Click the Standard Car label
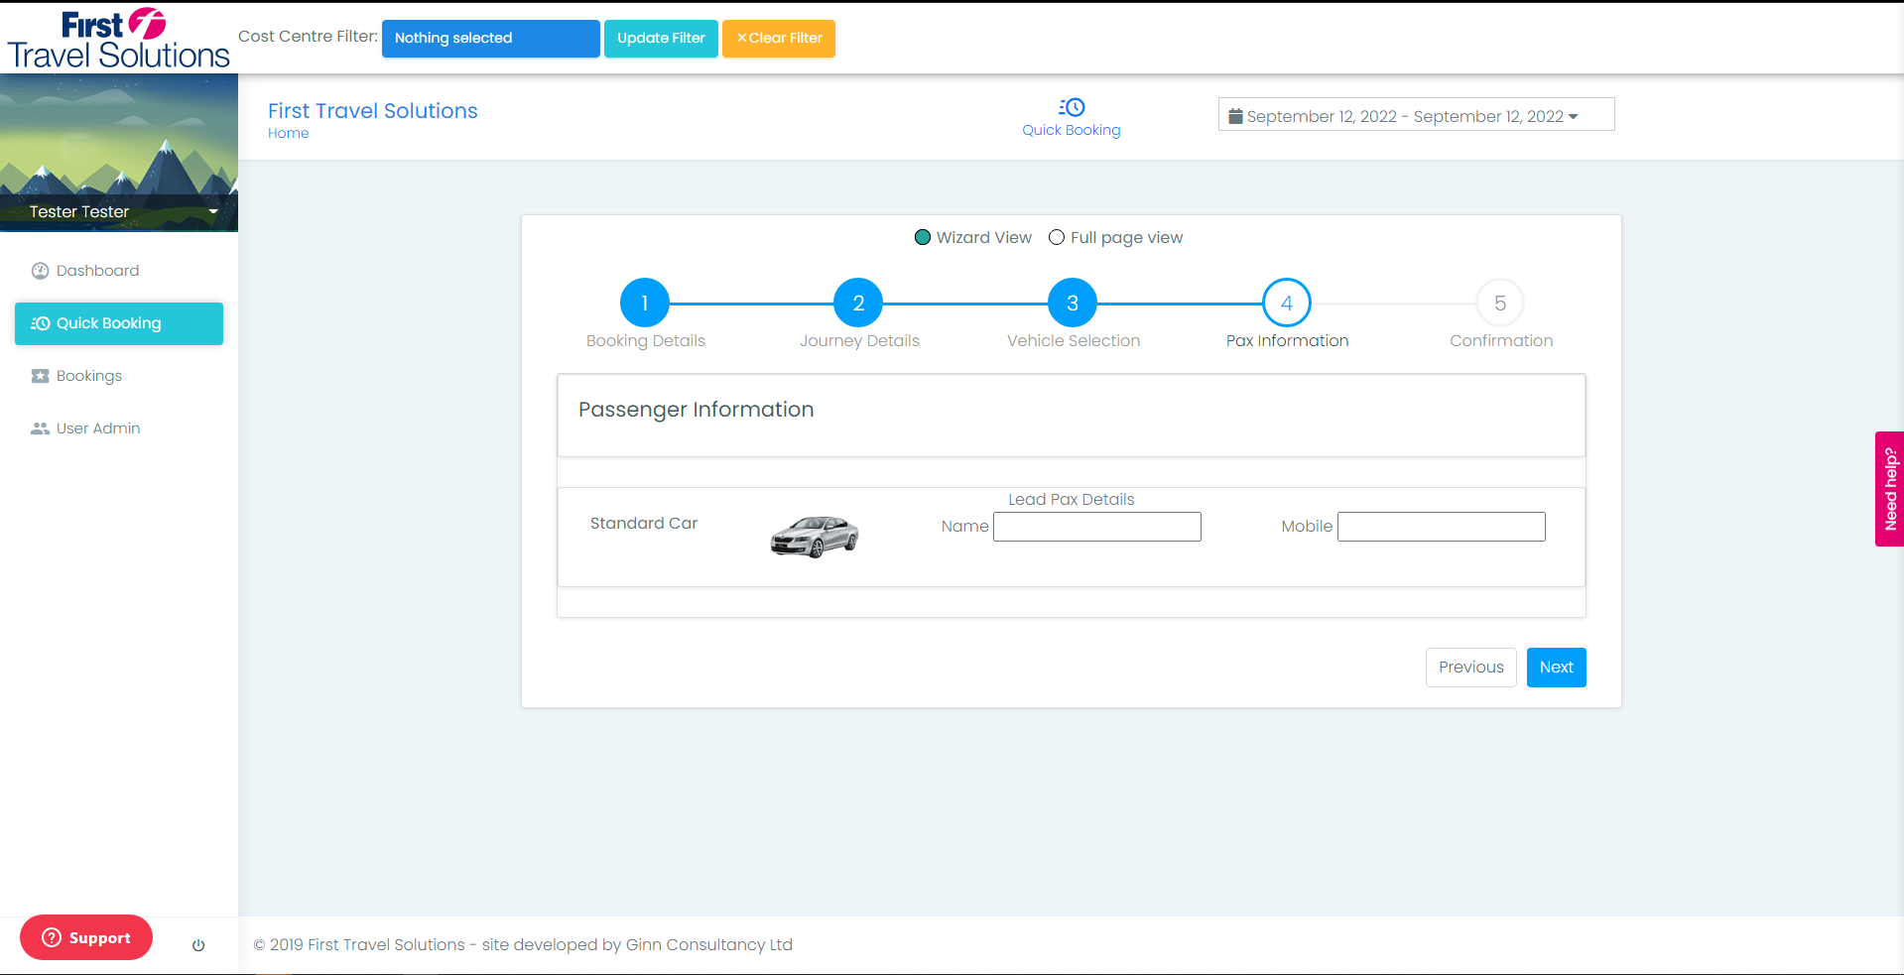1904x975 pixels. pos(644,524)
